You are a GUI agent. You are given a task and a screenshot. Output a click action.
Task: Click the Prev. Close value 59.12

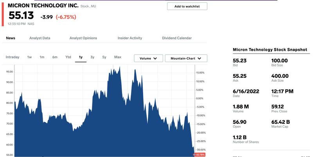click(277, 107)
